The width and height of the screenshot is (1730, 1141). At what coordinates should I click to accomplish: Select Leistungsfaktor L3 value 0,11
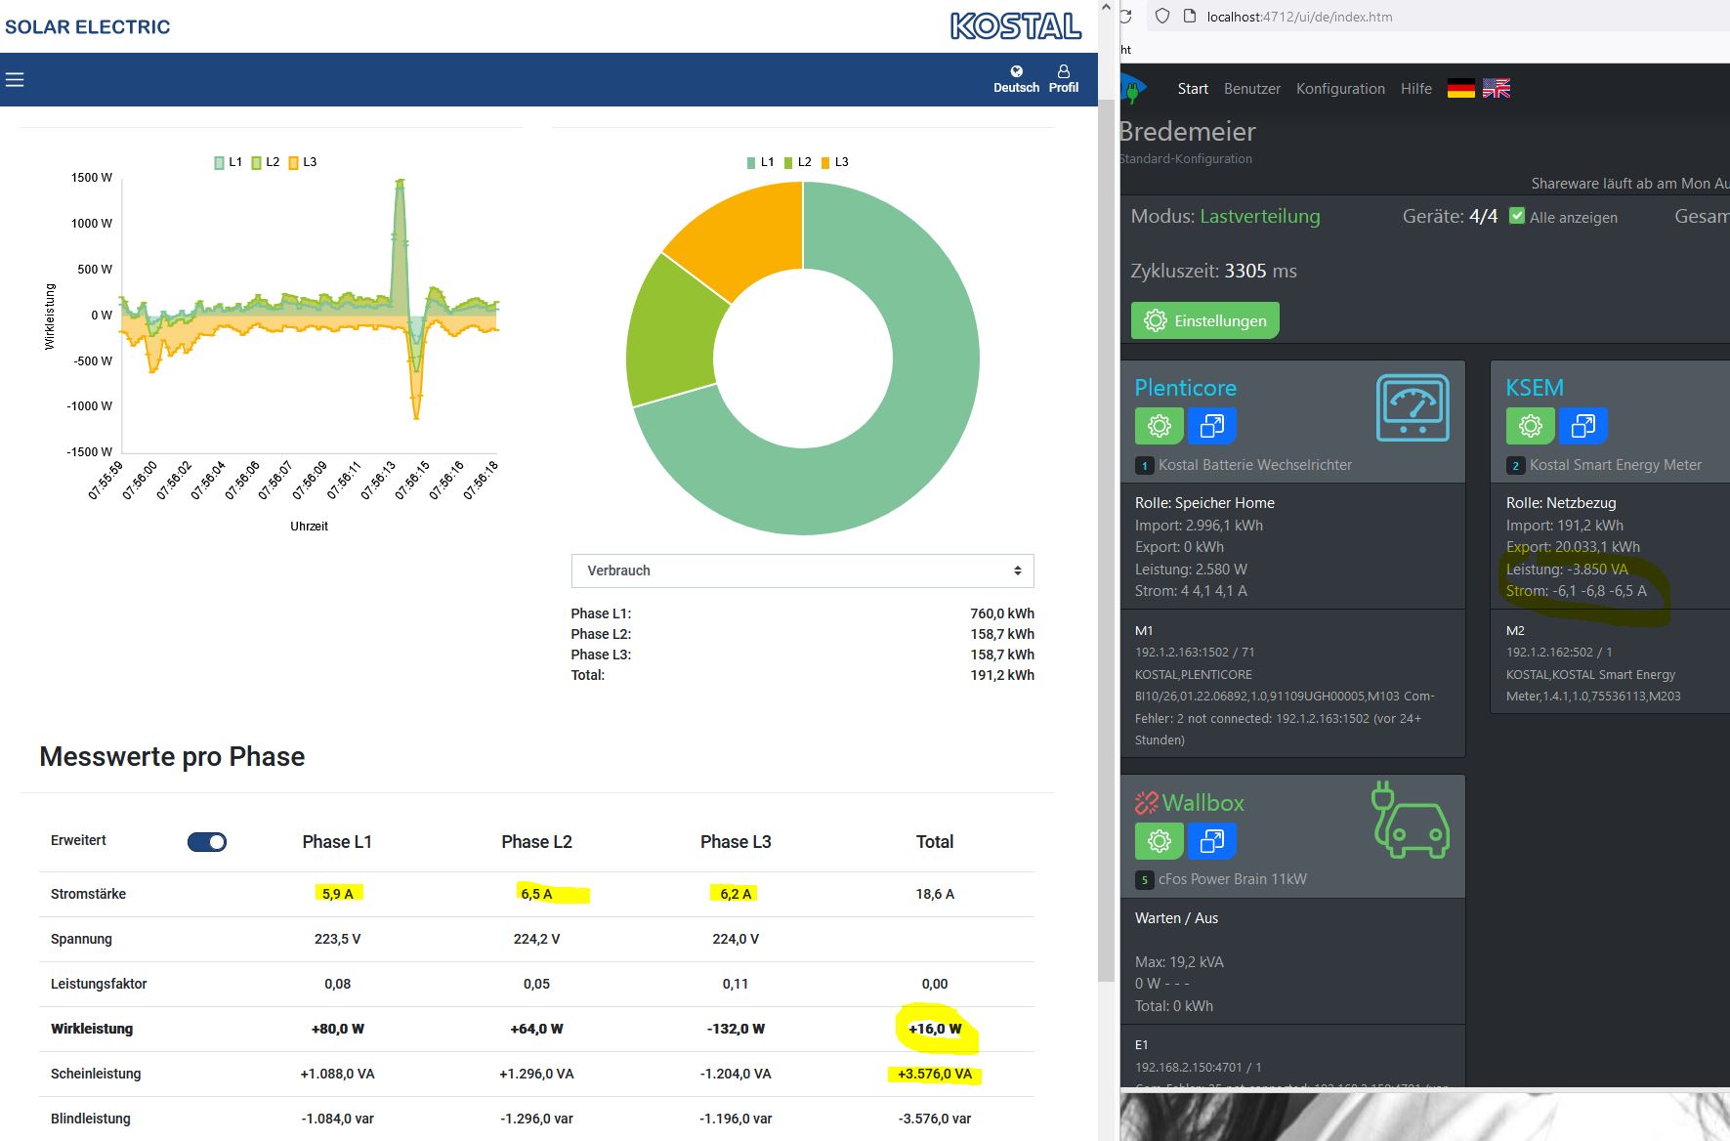tap(736, 984)
